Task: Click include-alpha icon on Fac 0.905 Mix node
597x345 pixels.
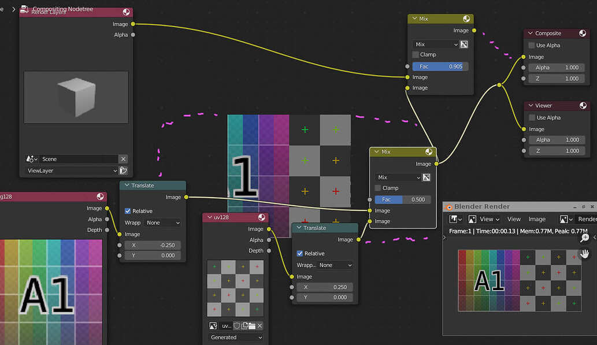Action: [464, 44]
